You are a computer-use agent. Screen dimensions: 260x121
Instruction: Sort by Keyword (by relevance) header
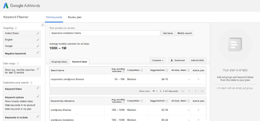[x=63, y=101]
